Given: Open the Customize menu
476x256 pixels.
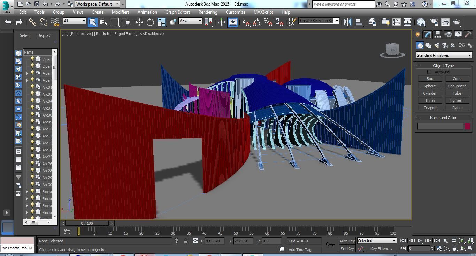Looking at the screenshot, I should pyautogui.click(x=235, y=12).
